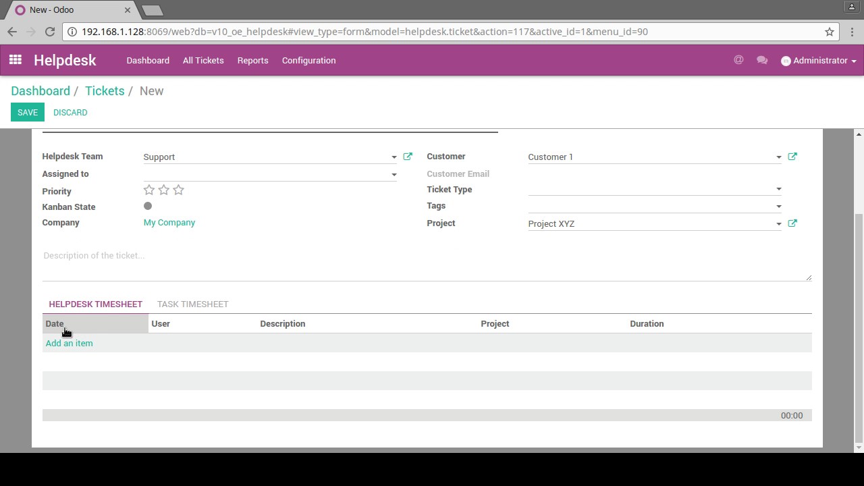This screenshot has width=864, height=486.
Task: Close the New - Odoo browser tab
Action: click(127, 10)
